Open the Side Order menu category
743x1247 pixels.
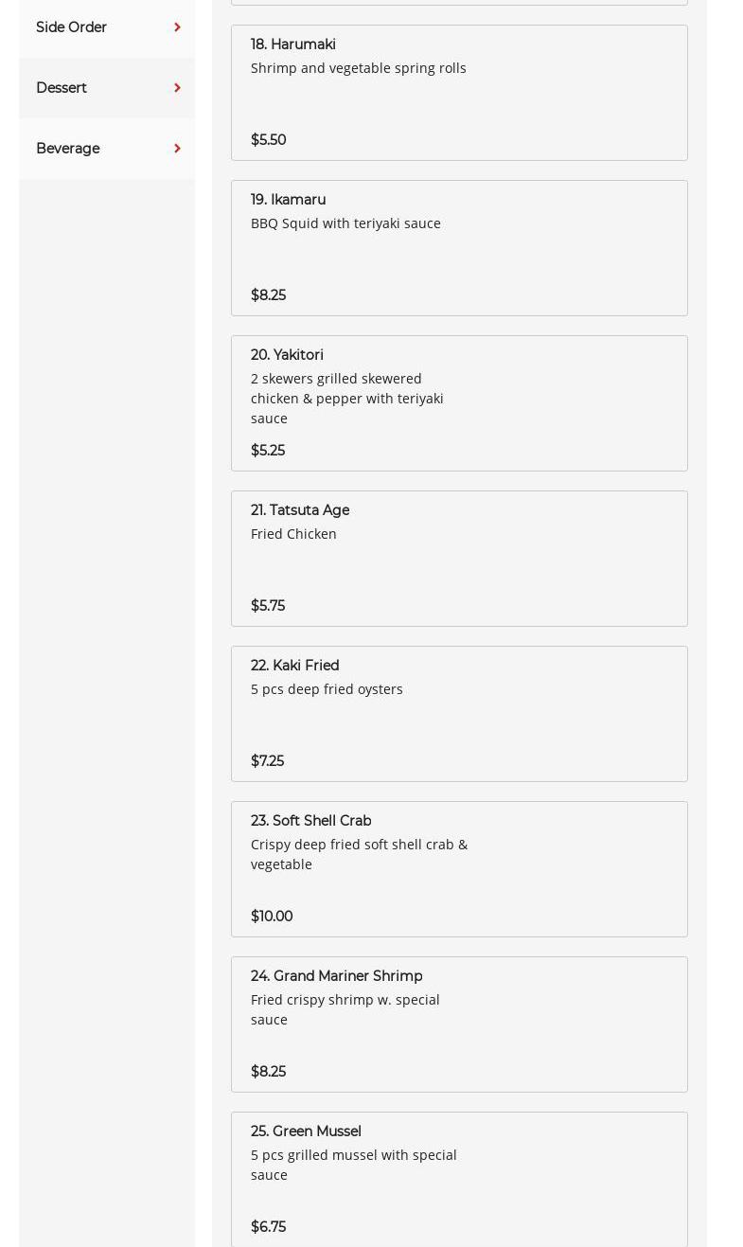[x=71, y=27]
